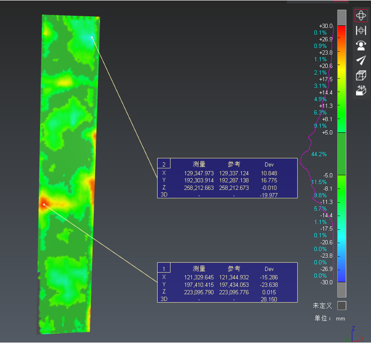Click the 参考 column header in label 2
The width and height of the screenshot is (371, 343).
pyautogui.click(x=234, y=164)
